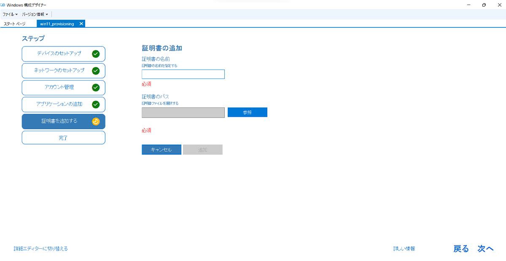Click green checkmark on デバイスのセットアップ step
The height and width of the screenshot is (261, 506).
click(97, 54)
